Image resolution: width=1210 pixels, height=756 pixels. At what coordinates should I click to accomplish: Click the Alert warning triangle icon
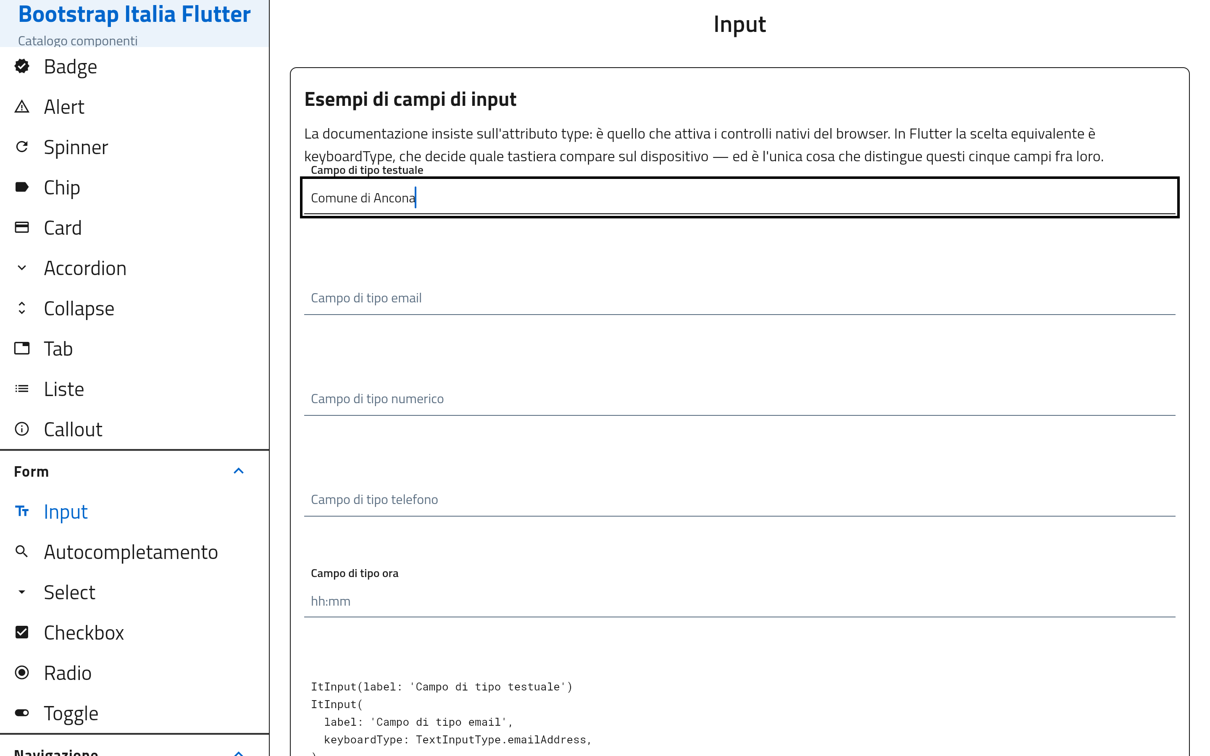21,107
